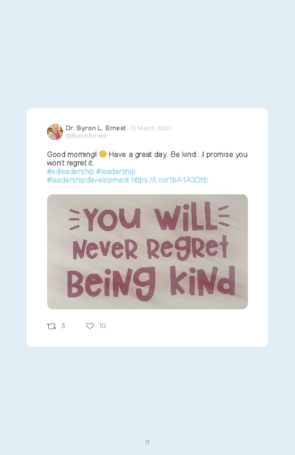This screenshot has width=295, height=455.
Task: Click the sun emoji in the tweet
Action: 103,154
